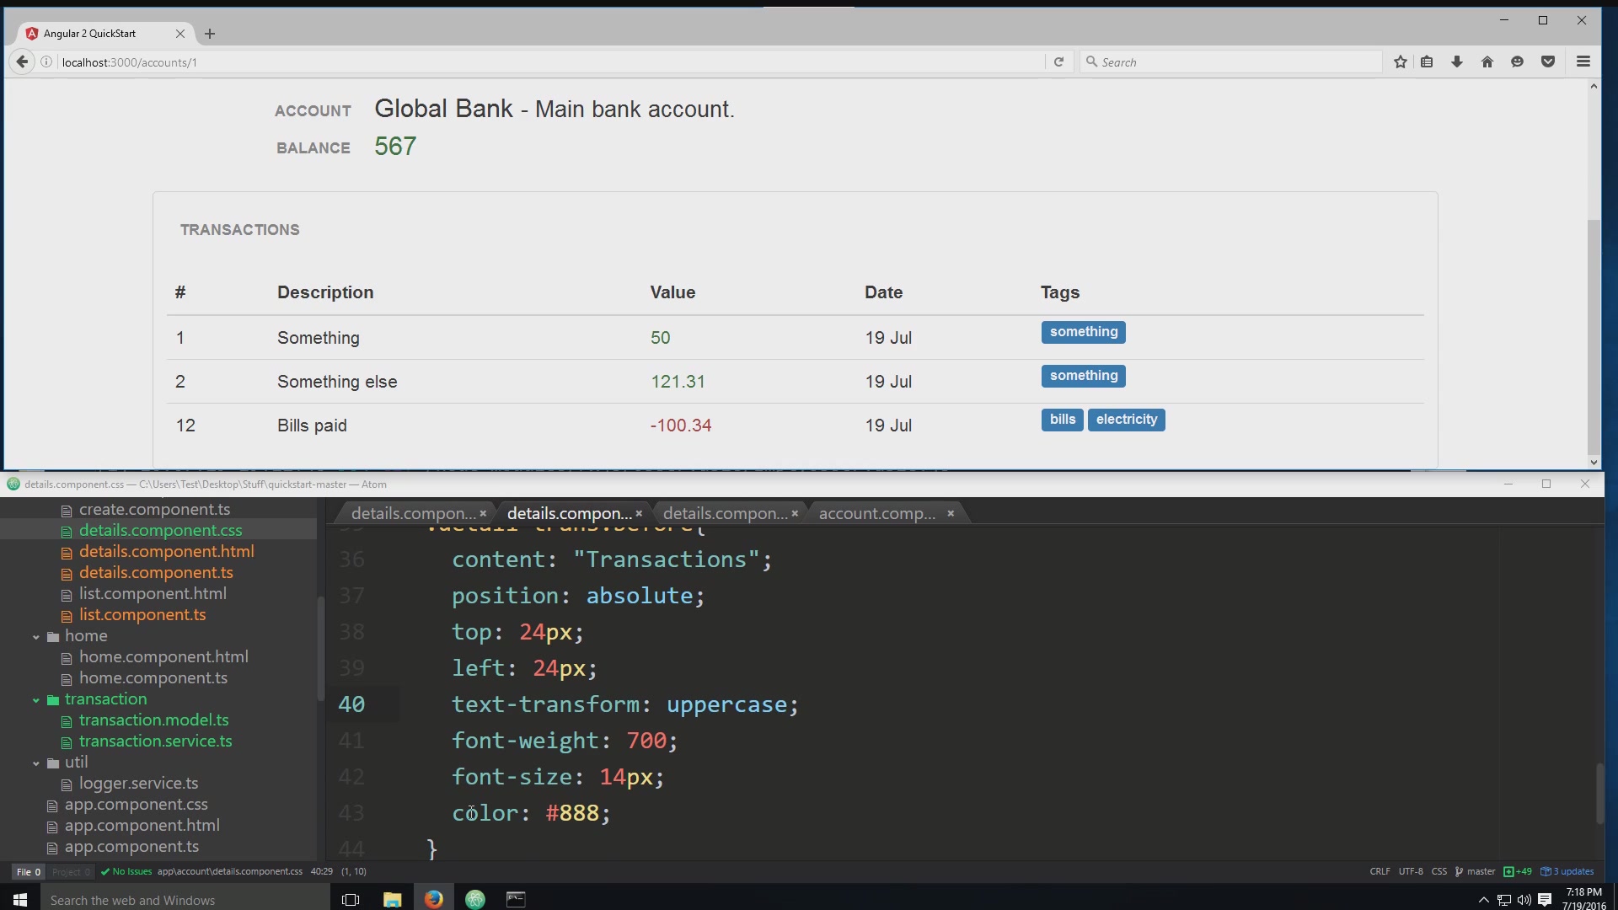Change the CSS grammar selector
Image resolution: width=1618 pixels, height=910 pixels.
point(1439,872)
